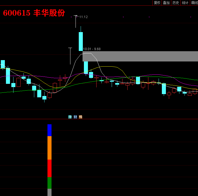Select the 叠加 overlay option

click(166, 3)
